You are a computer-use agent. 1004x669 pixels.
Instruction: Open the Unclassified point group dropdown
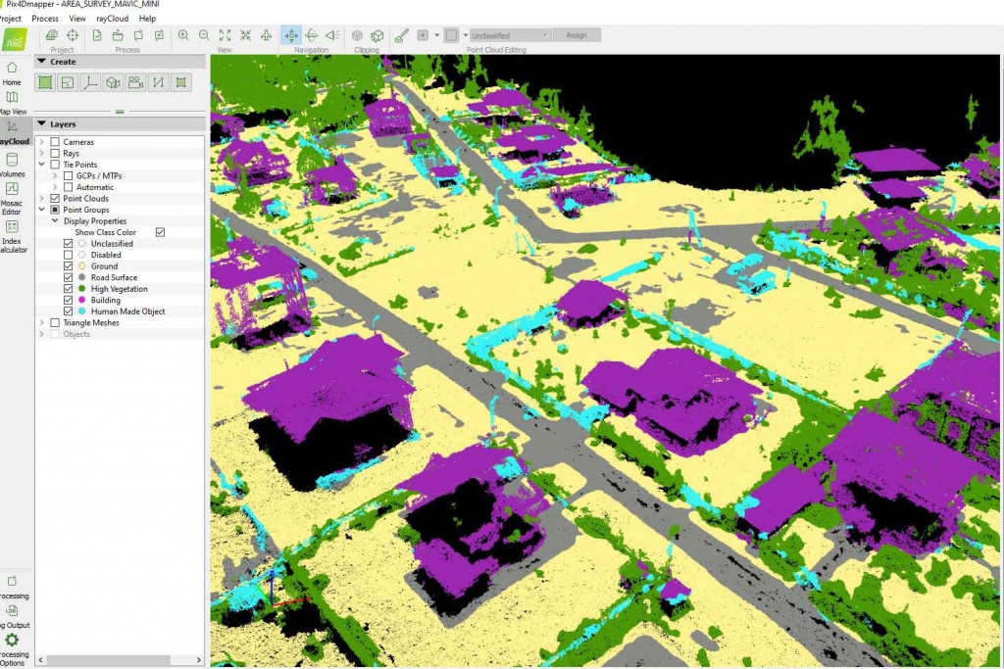pyautogui.click(x=510, y=35)
